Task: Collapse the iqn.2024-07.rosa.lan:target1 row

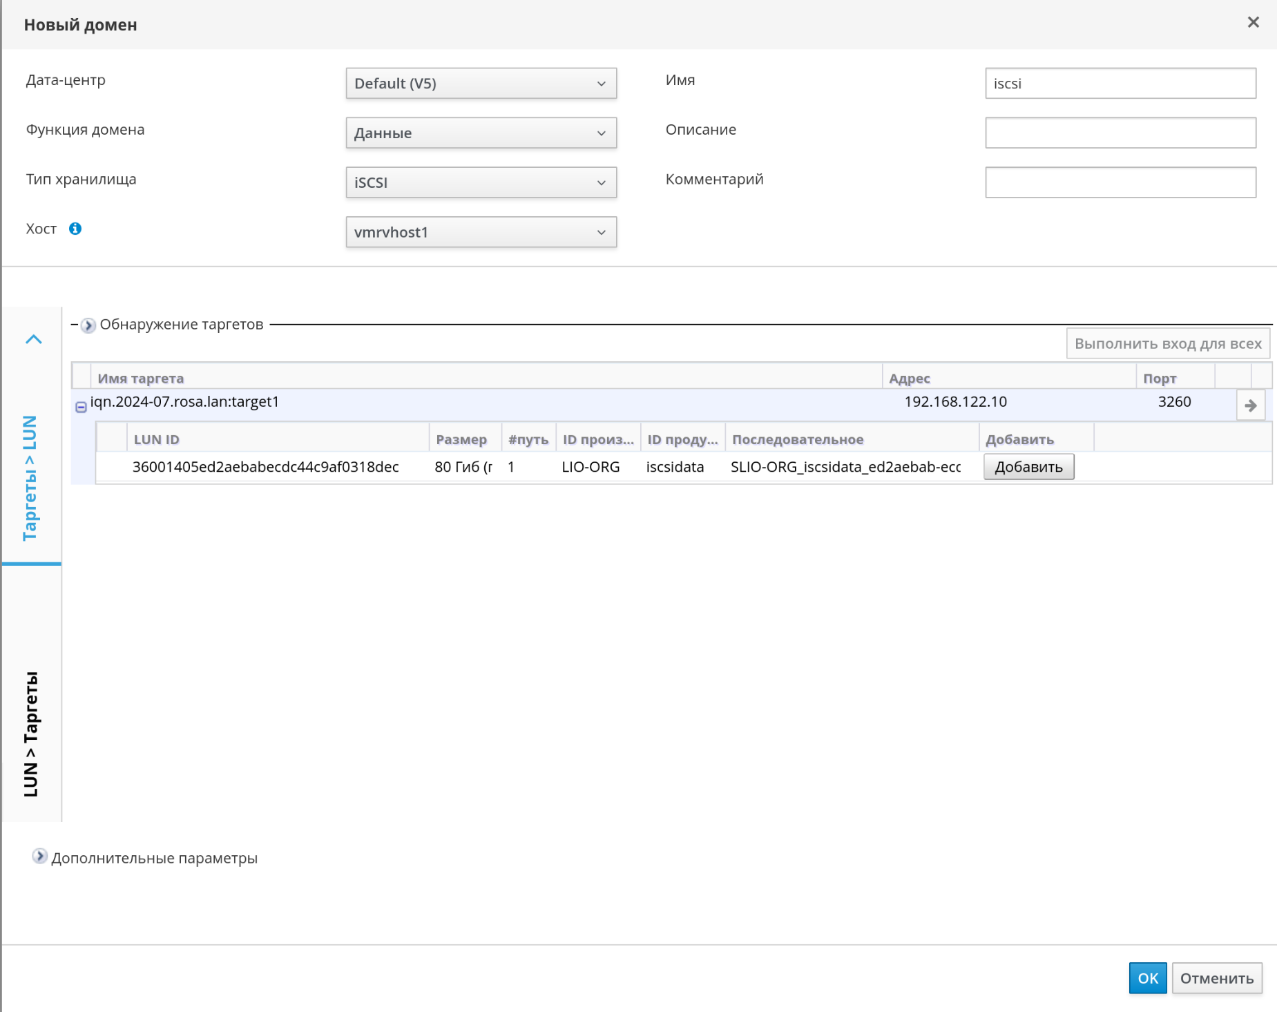Action: point(81,407)
